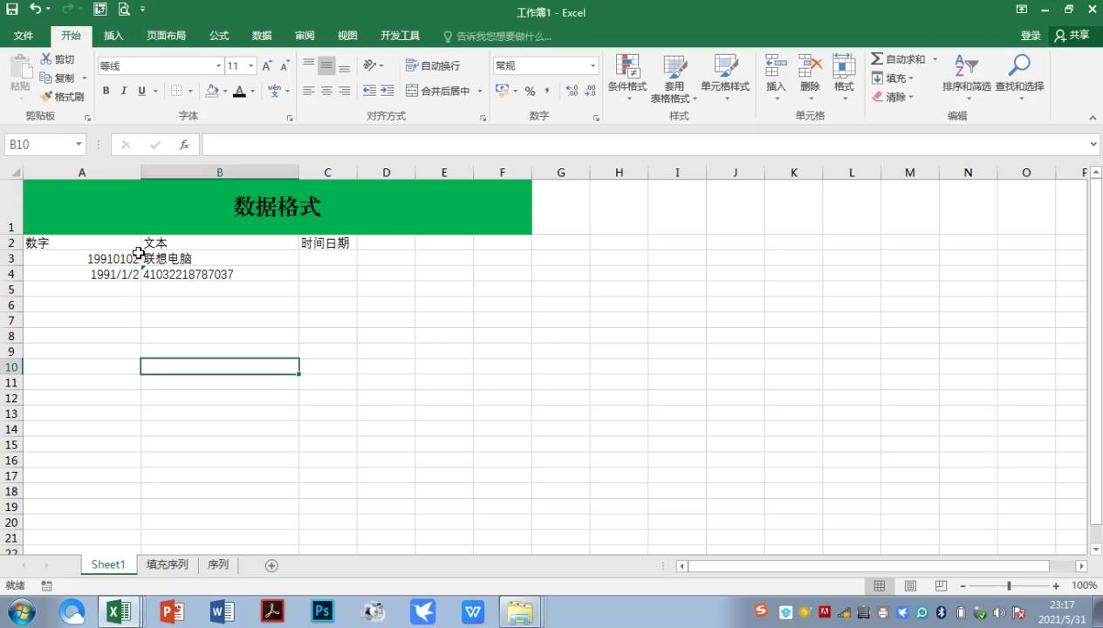Click the percent style icon

(530, 91)
